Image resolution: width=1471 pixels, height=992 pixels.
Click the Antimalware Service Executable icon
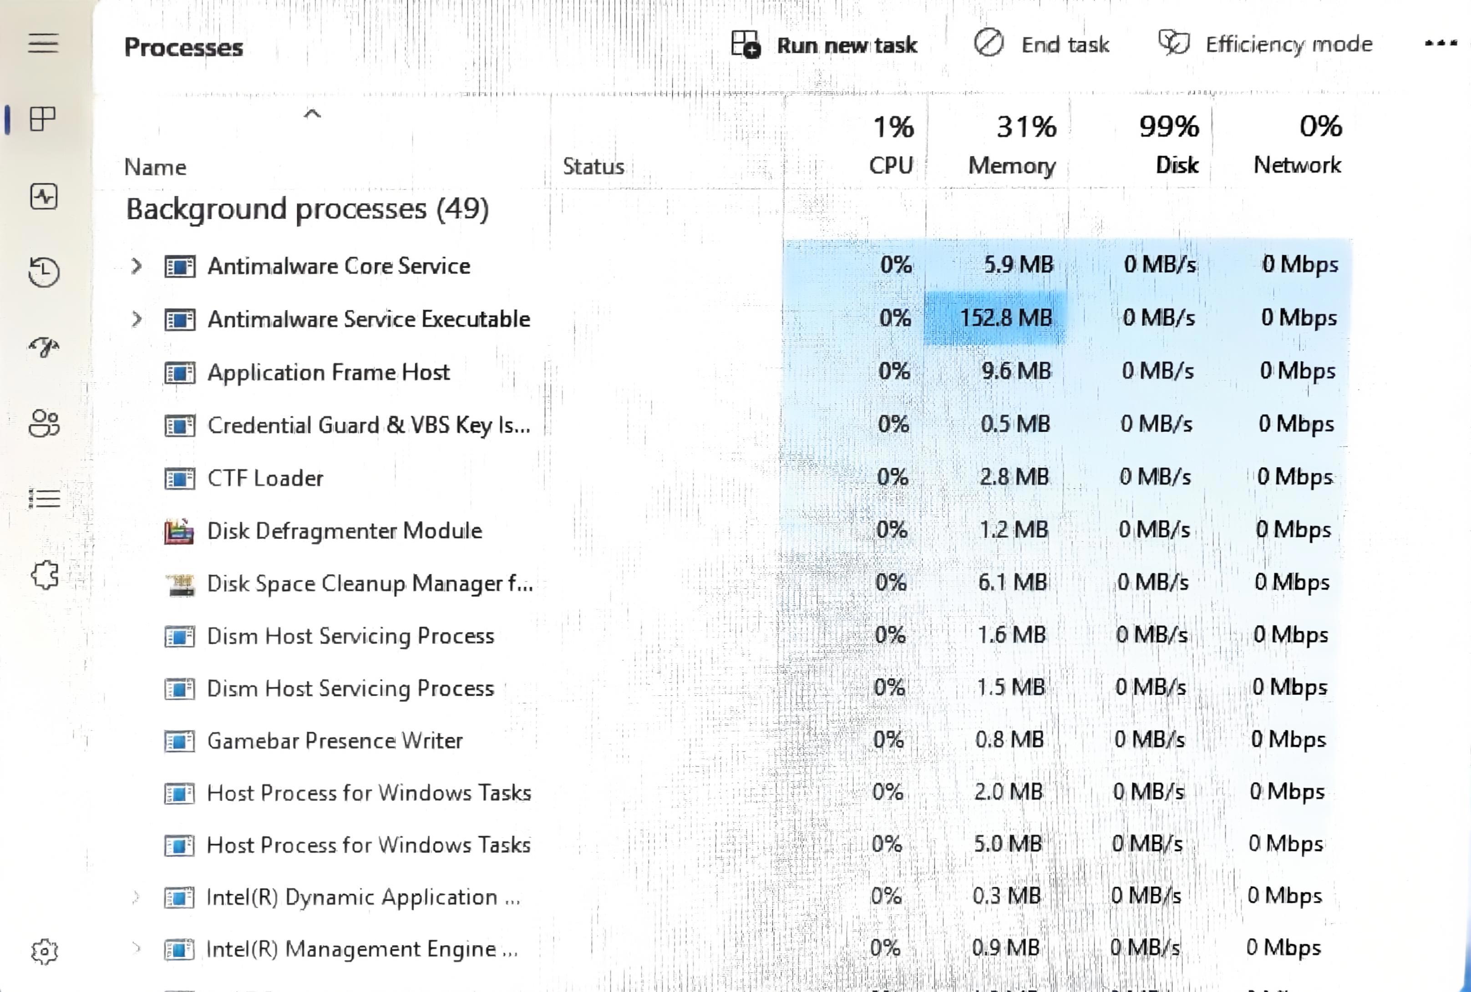(x=180, y=319)
